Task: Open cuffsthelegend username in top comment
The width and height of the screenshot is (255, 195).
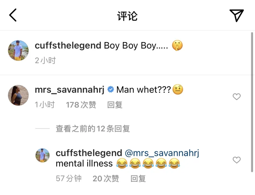Action: [68, 45]
